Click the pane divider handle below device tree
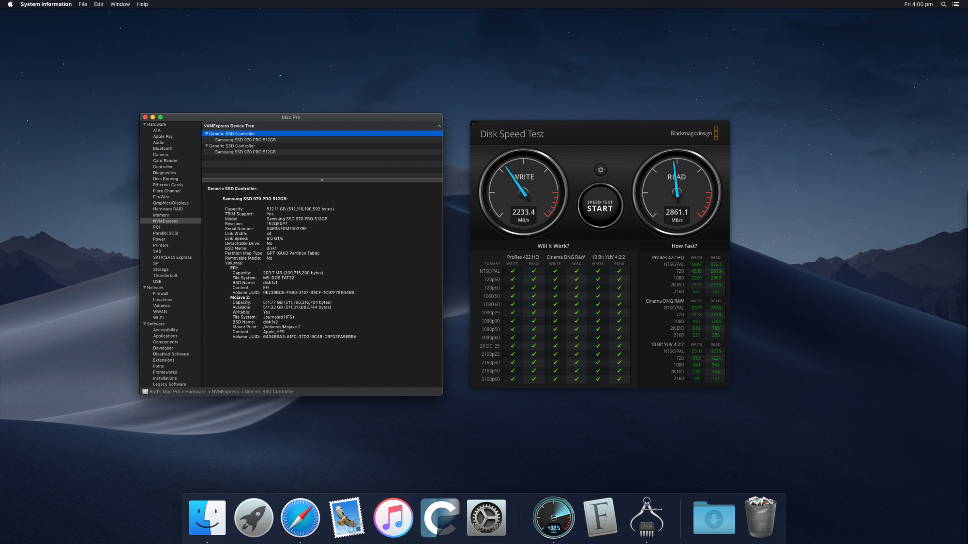Image resolution: width=968 pixels, height=544 pixels. point(322,180)
